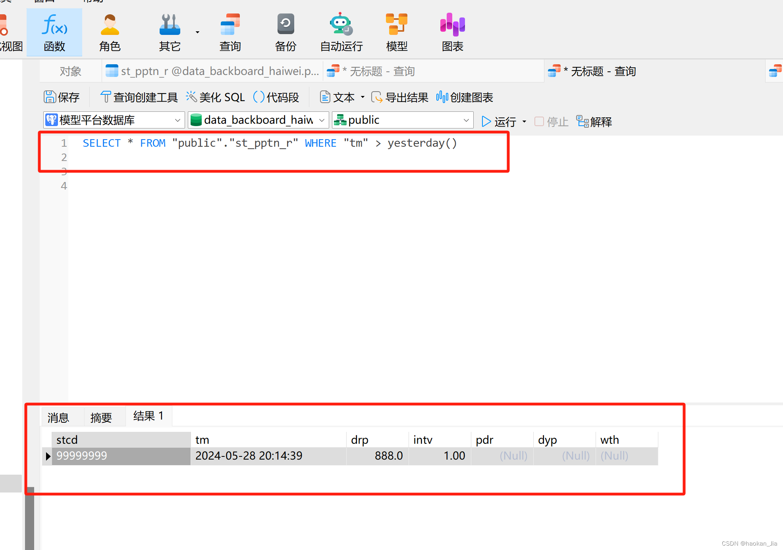Select the (Null) cell under pdr
783x550 pixels.
pos(502,456)
